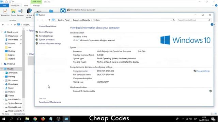Open the Windows Start menu
The height and width of the screenshot is (122, 218).
coord(4,119)
